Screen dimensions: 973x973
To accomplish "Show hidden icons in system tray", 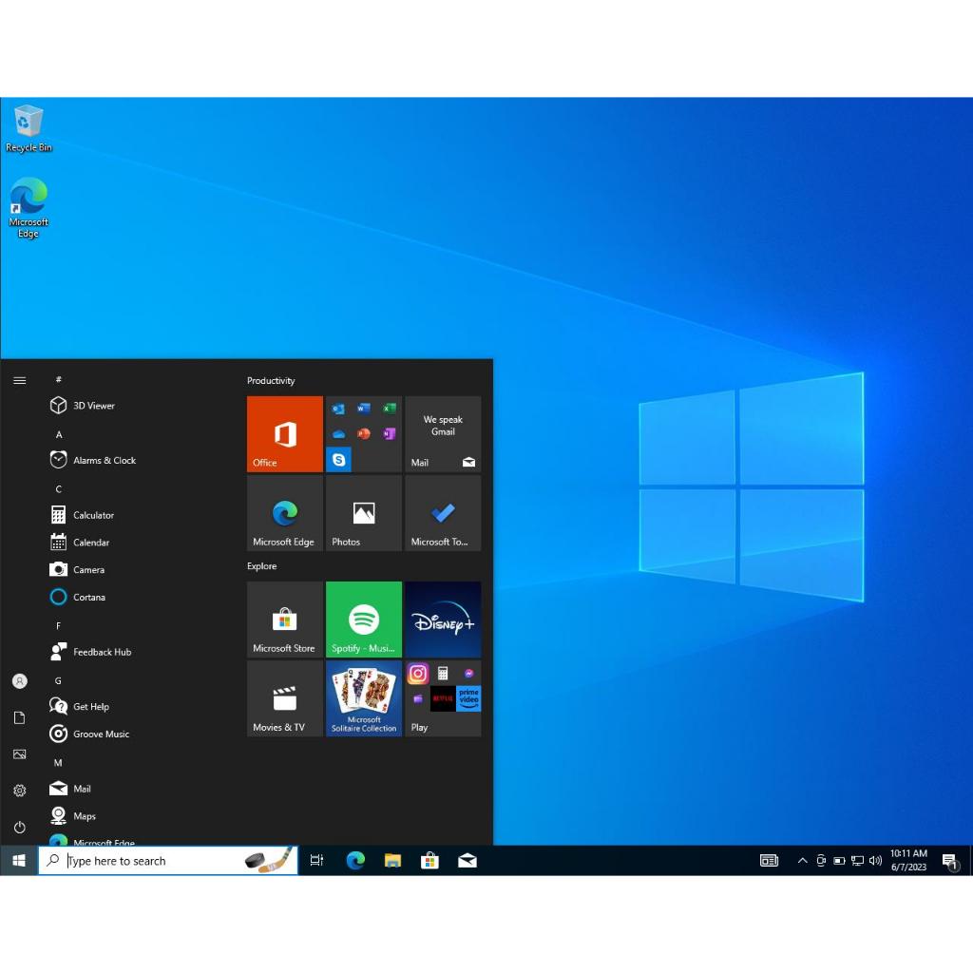I will coord(802,861).
